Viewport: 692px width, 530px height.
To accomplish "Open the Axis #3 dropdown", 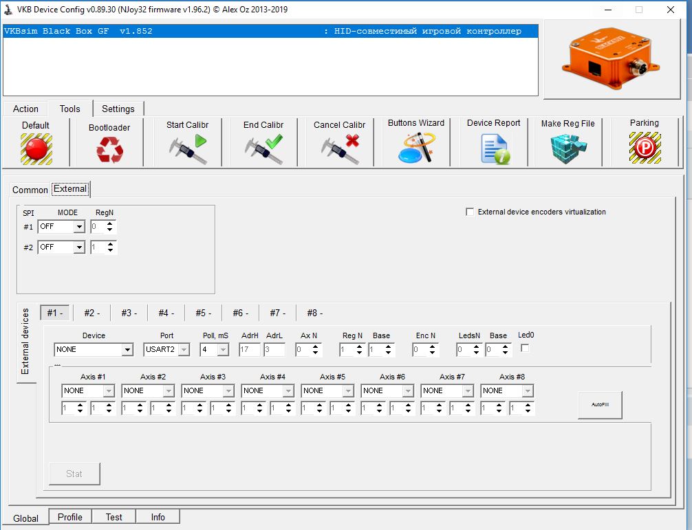I will pyautogui.click(x=208, y=390).
